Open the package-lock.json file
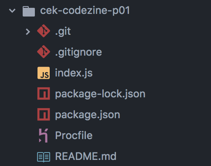The width and height of the screenshot is (211, 166). [x=100, y=94]
